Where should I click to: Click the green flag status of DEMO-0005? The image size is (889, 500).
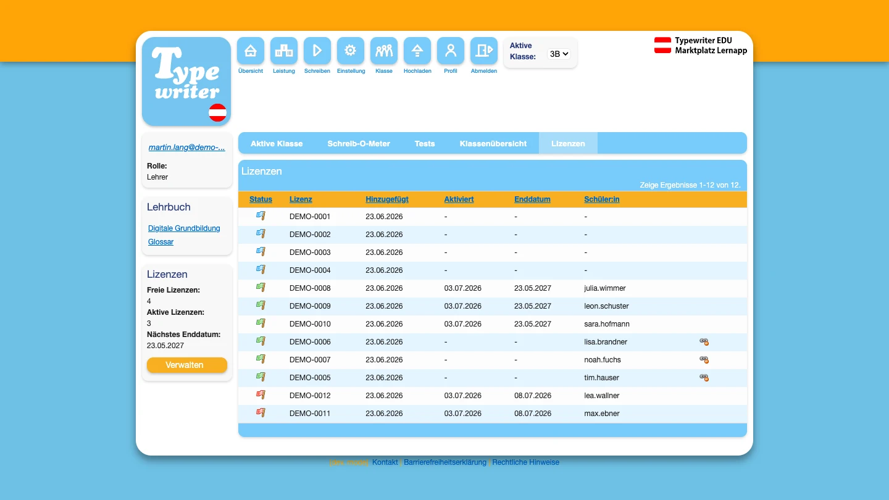coord(261,377)
